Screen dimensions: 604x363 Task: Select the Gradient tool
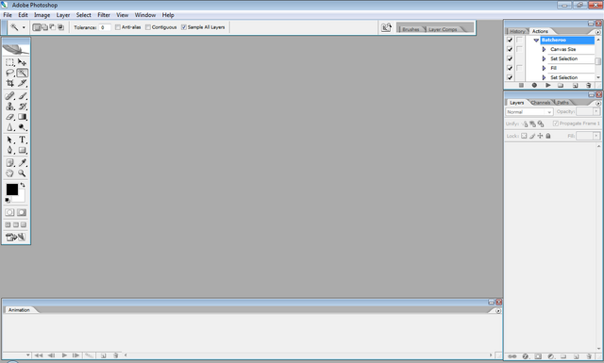click(x=23, y=117)
